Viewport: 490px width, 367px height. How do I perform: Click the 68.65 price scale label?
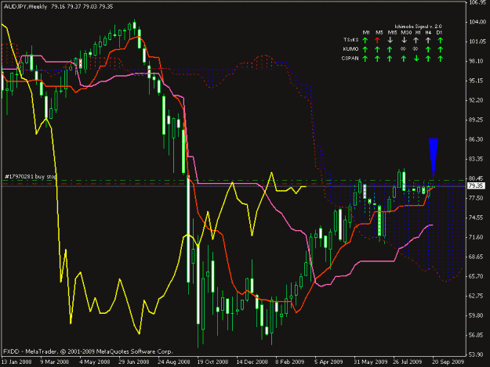coord(475,257)
